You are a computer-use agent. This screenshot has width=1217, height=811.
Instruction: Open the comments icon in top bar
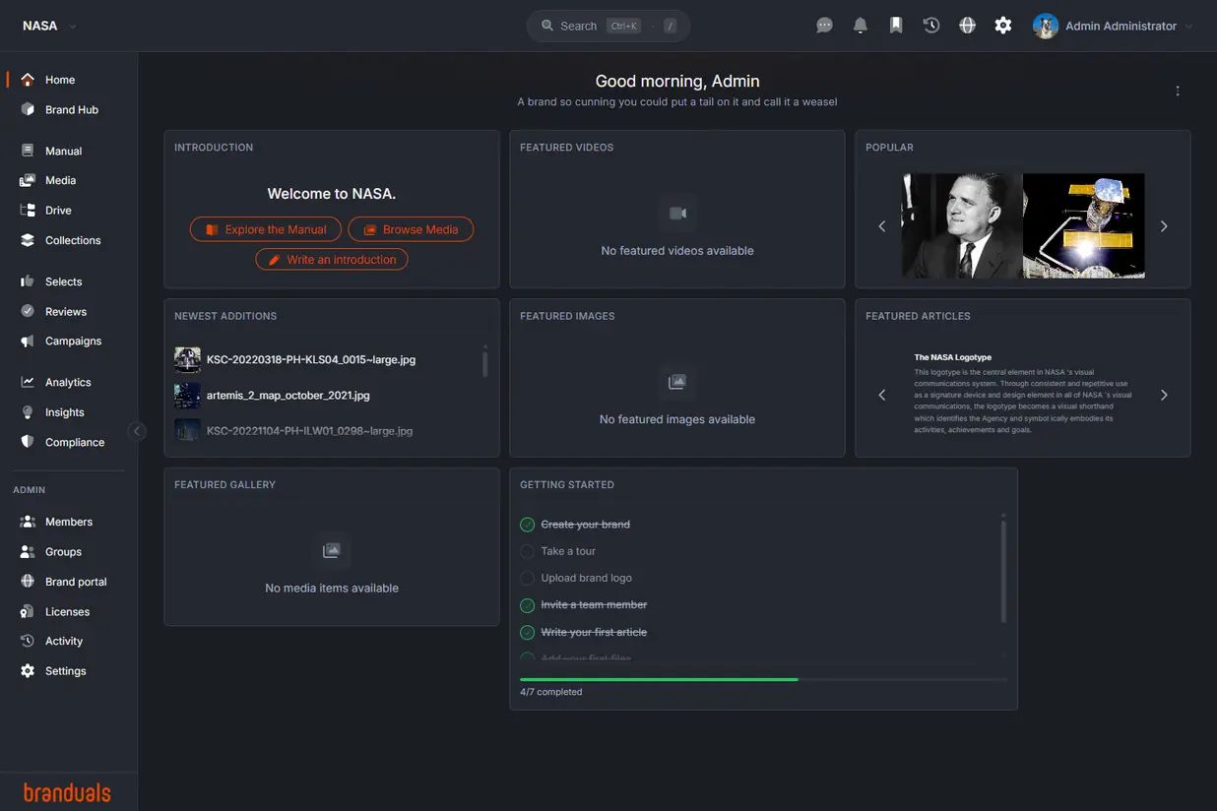click(825, 26)
